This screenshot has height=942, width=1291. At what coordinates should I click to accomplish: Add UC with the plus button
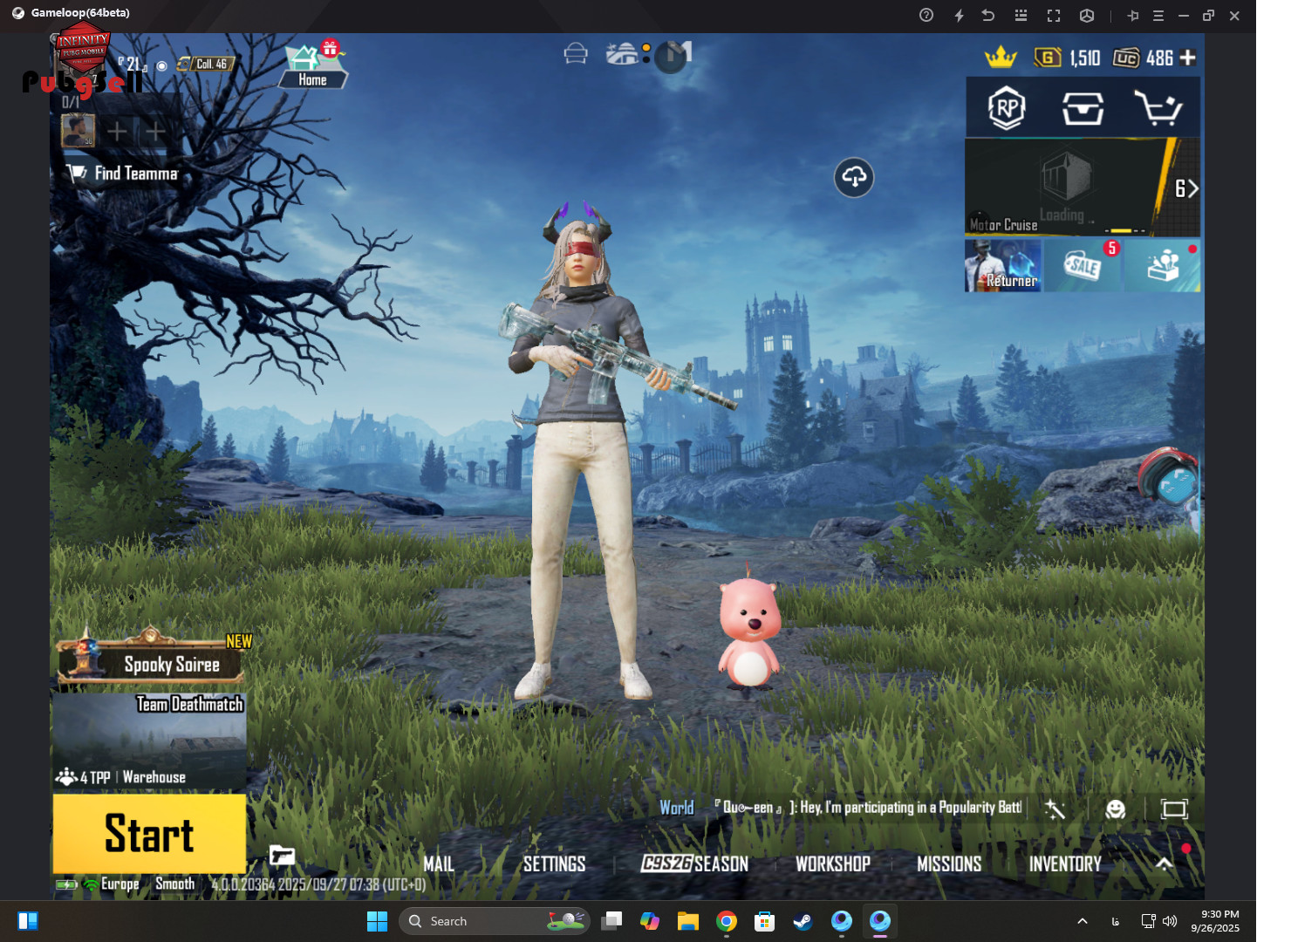pyautogui.click(x=1187, y=58)
